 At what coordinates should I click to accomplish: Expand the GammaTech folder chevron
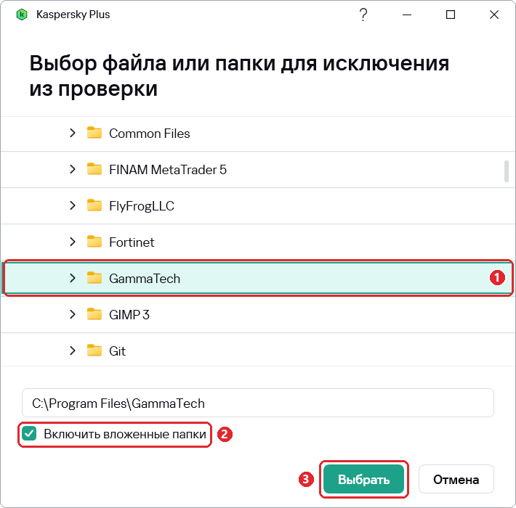pos(73,278)
